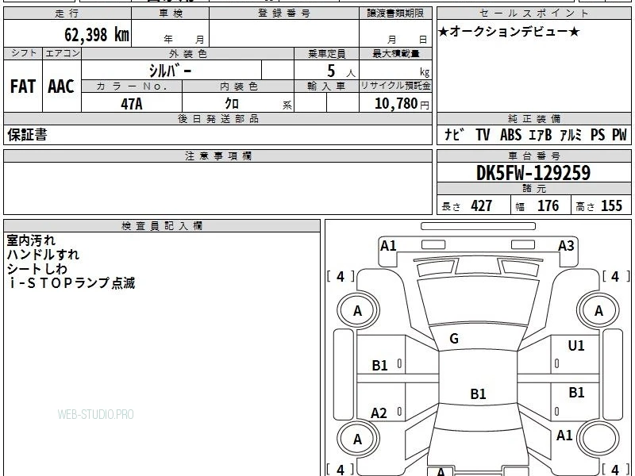Click the ナビ equipment label

pyautogui.click(x=454, y=134)
